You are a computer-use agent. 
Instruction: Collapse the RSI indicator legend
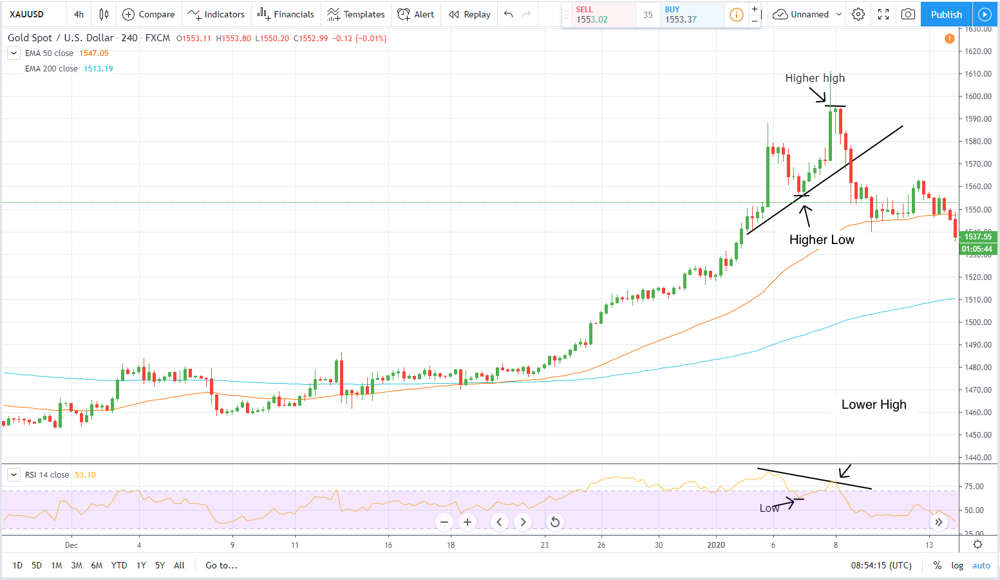click(x=14, y=475)
